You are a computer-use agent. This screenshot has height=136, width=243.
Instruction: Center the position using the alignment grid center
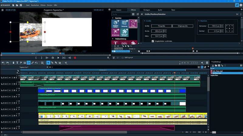click(x=229, y=29)
